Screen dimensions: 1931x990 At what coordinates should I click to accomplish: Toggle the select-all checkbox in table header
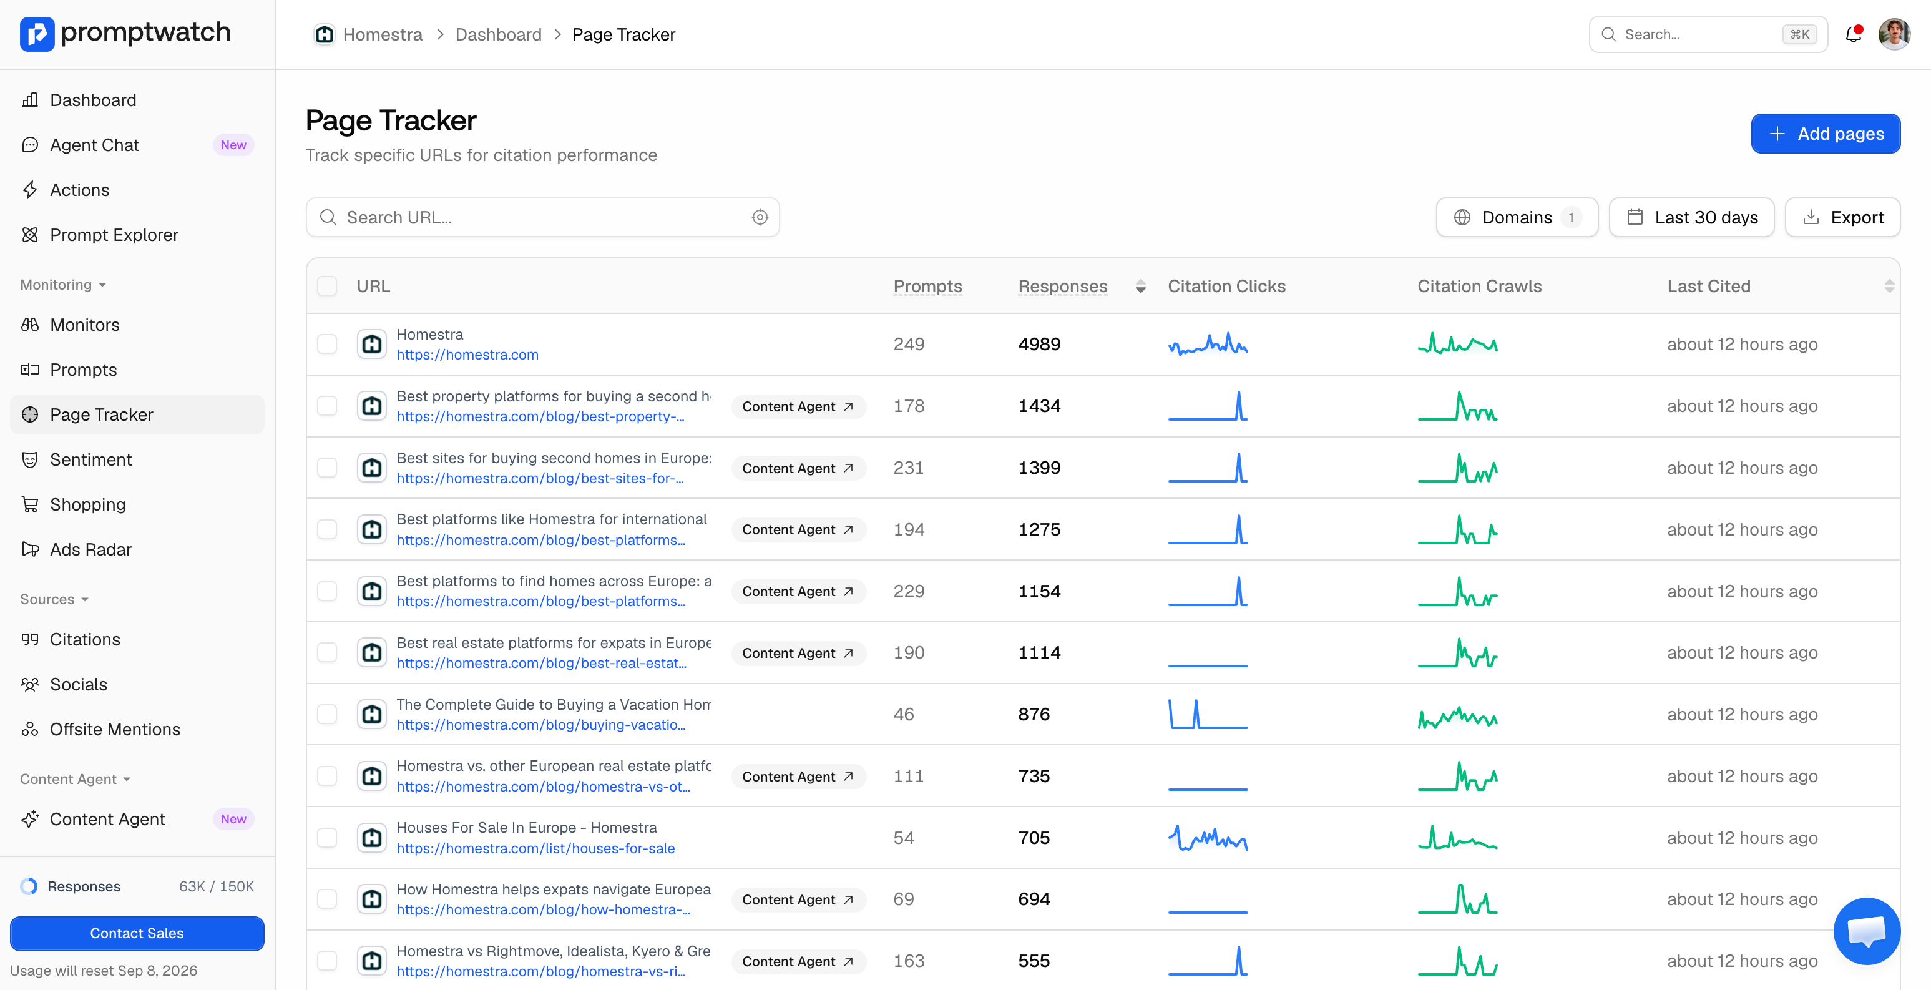[327, 286]
